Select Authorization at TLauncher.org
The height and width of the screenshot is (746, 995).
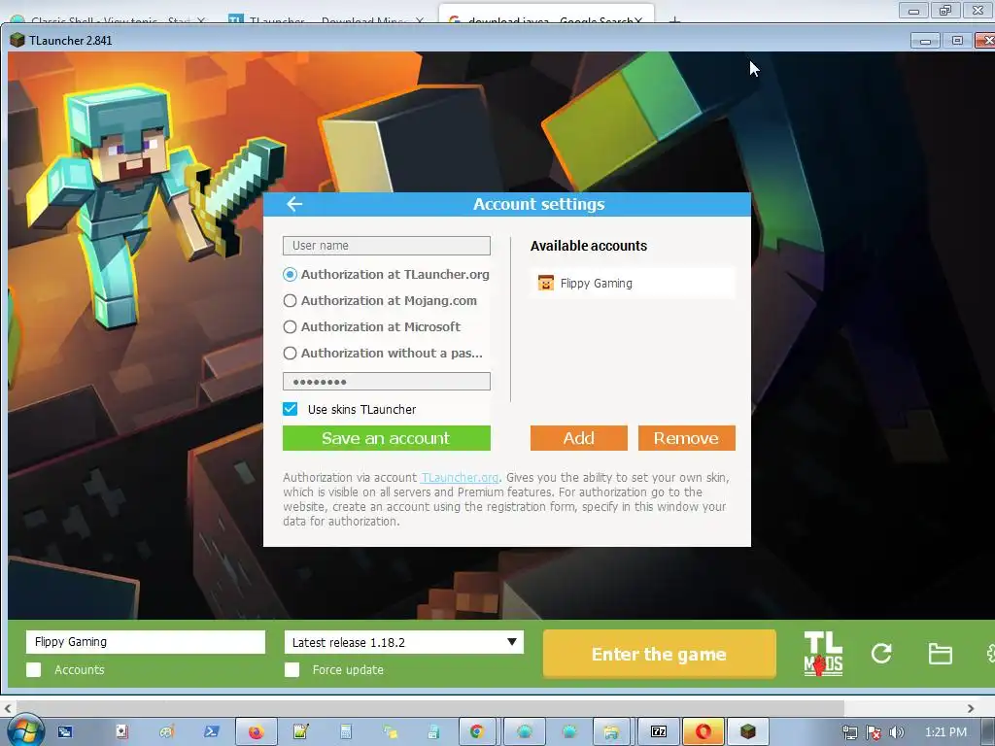[x=290, y=275]
